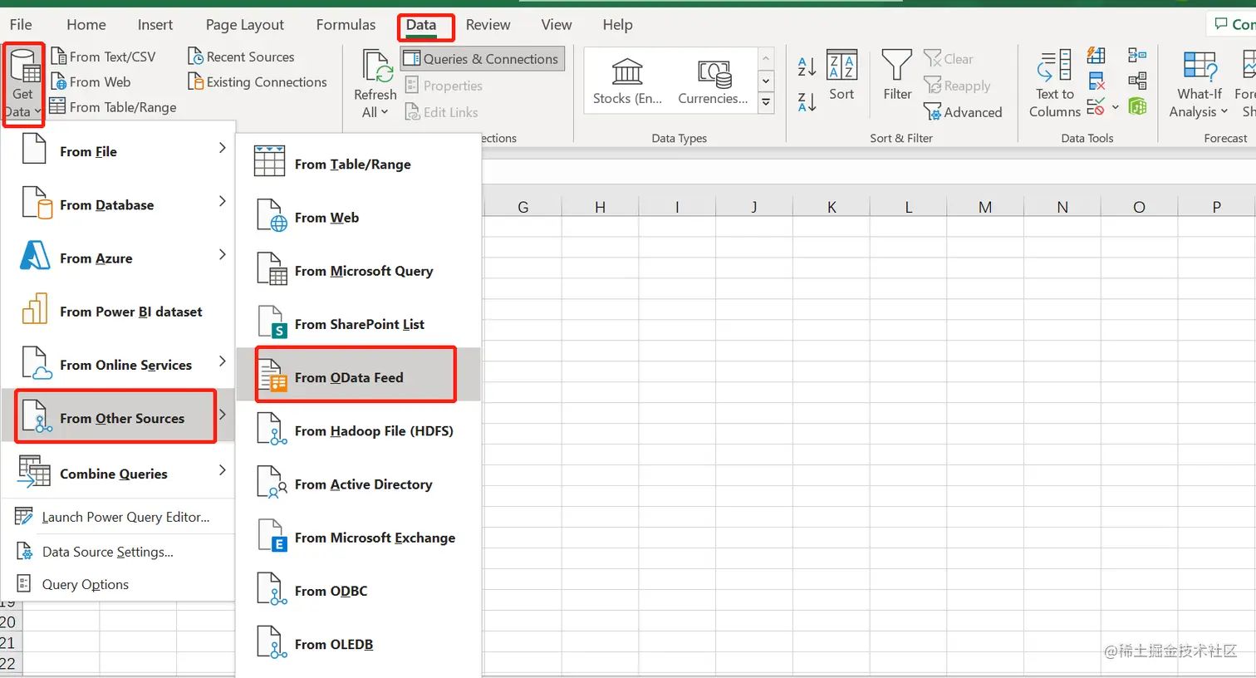This screenshot has width=1256, height=678.
Task: Launch Power Query Editor
Action: point(118,517)
